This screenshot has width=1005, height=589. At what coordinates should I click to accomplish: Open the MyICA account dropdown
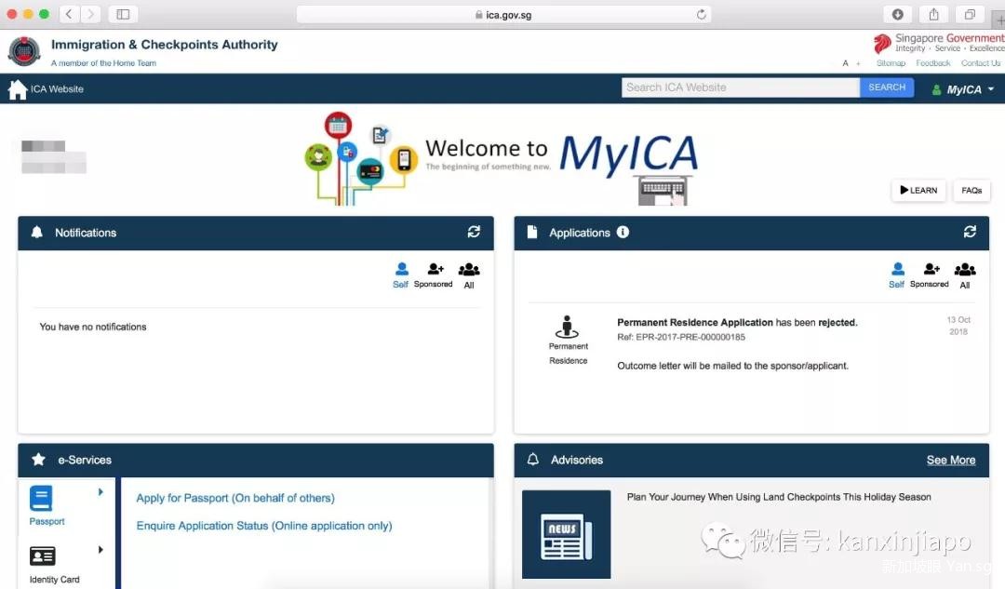[x=963, y=89]
